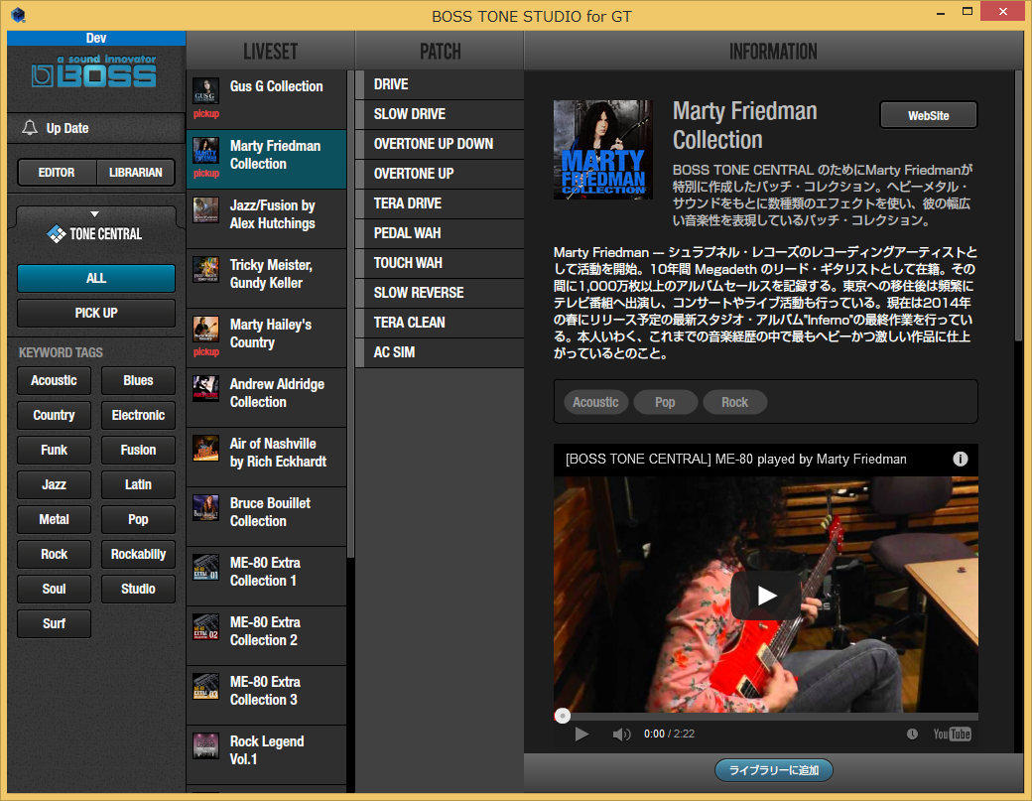Image resolution: width=1032 pixels, height=801 pixels.
Task: Click the ME-80 Extra Collection 2 thumbnail
Action: (206, 626)
